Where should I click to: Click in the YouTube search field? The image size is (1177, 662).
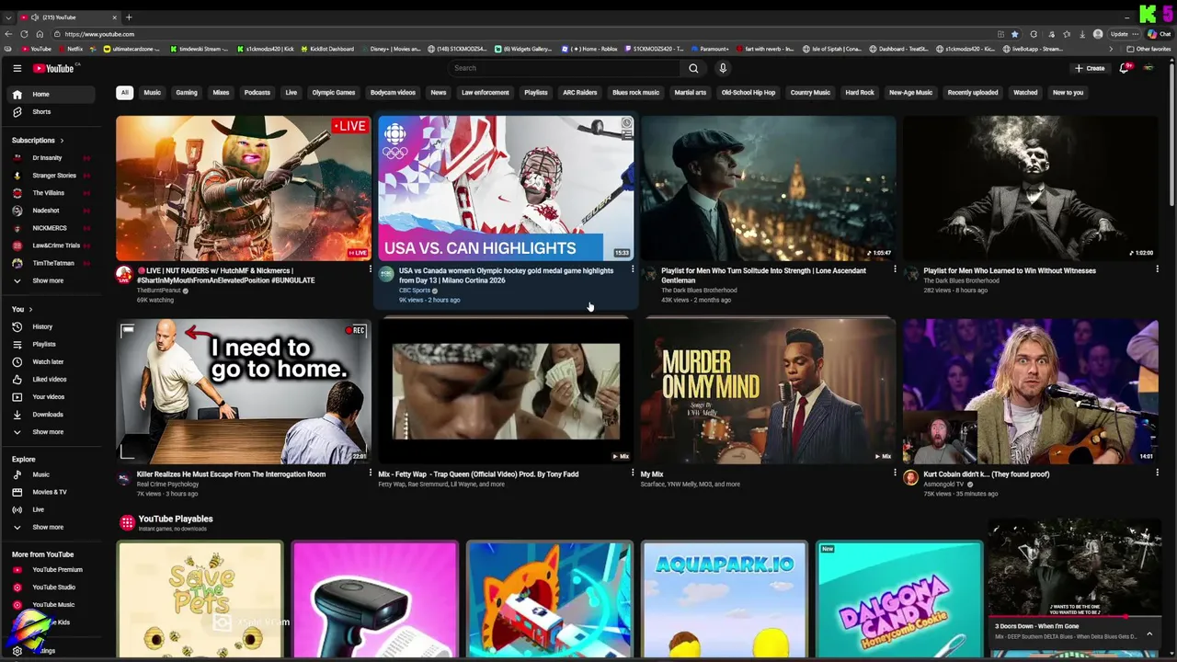click(x=563, y=68)
